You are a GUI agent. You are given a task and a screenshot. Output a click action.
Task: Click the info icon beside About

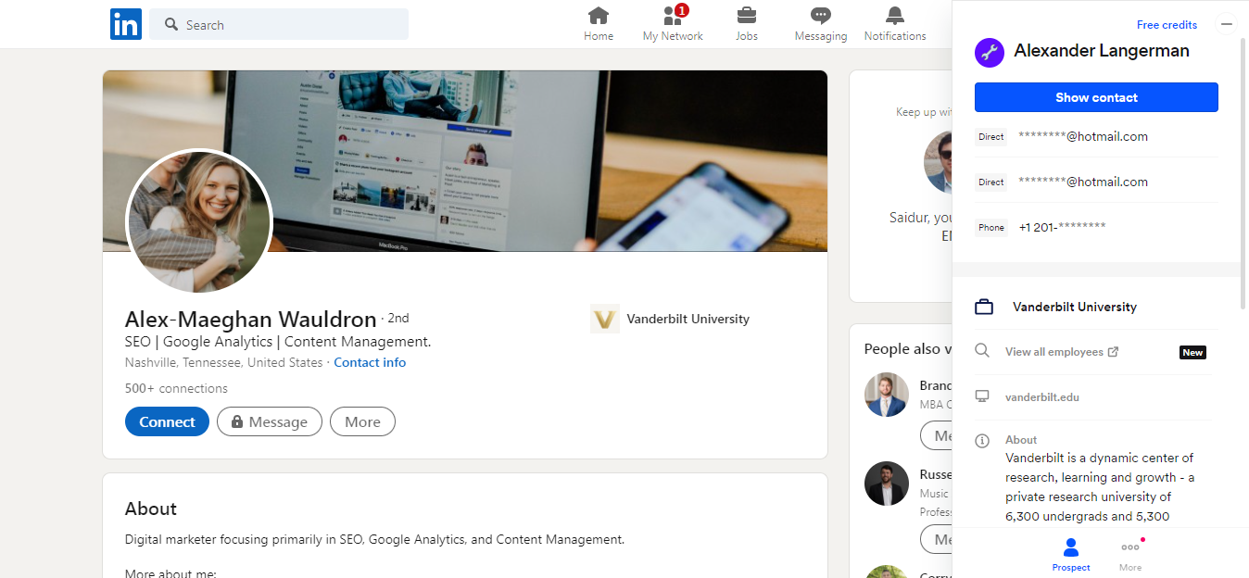tap(982, 441)
